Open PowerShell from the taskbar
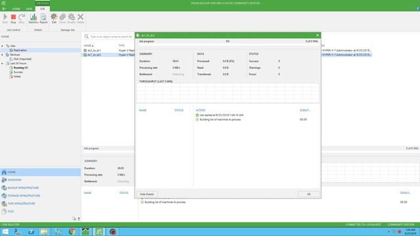Viewport: 420px width, 236px height. pyautogui.click(x=31, y=231)
